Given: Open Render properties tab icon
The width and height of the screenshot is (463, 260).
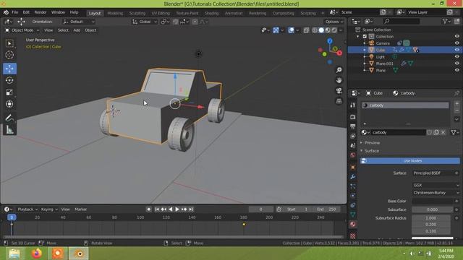Looking at the screenshot, I should click(353, 117).
